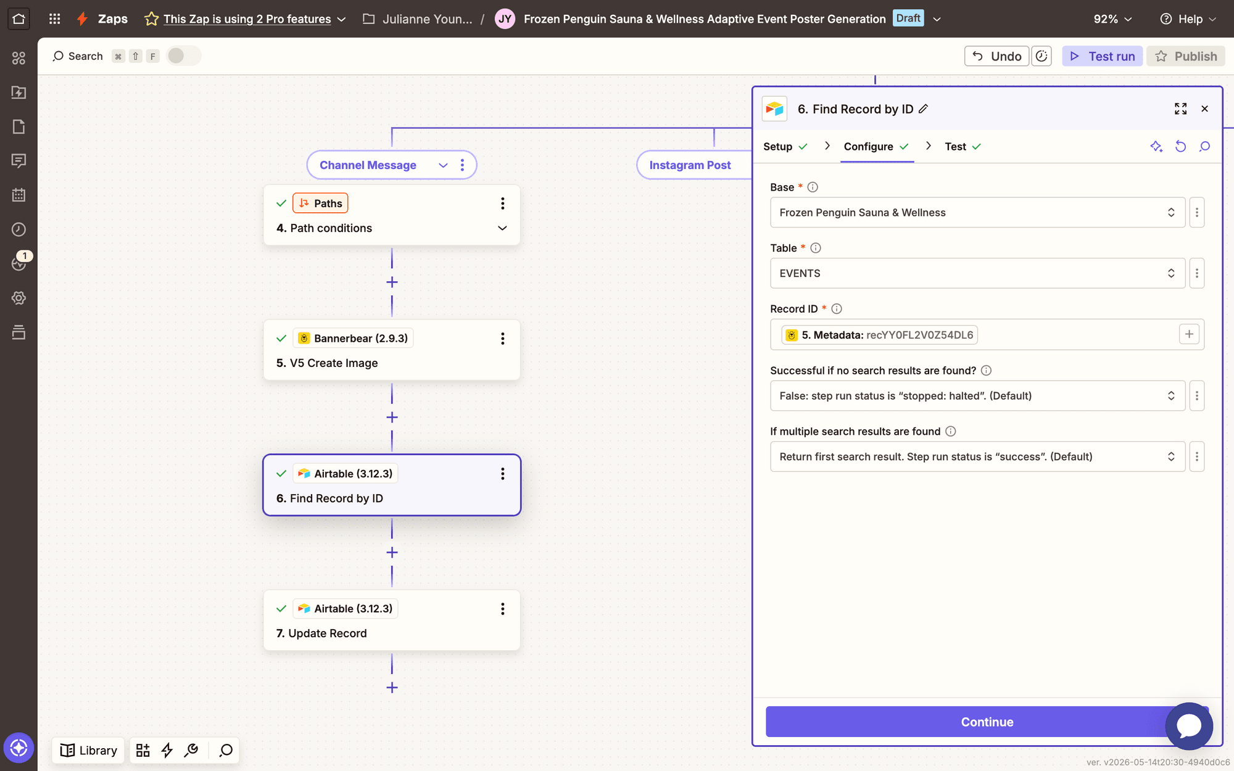Screen dimensions: 1234x771
Task: Open the chat support bubble
Action: pos(1189,726)
